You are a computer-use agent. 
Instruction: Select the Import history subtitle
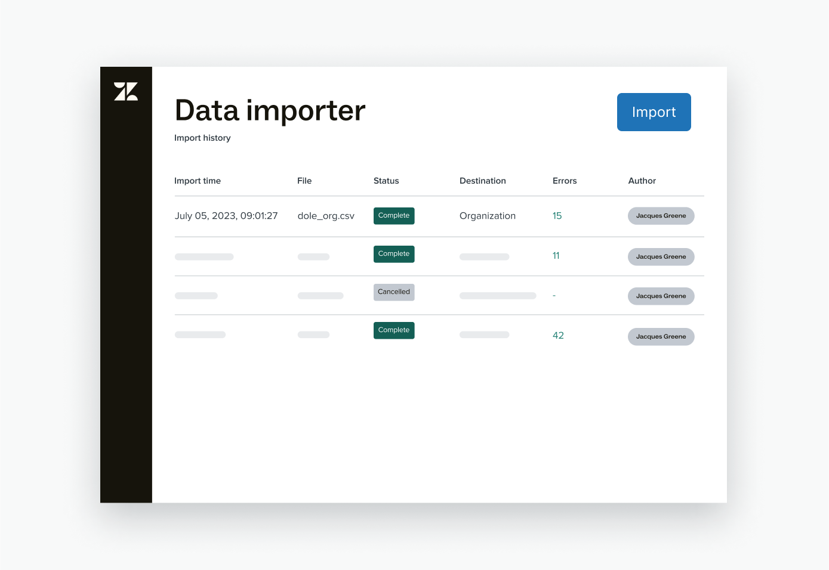[202, 138]
